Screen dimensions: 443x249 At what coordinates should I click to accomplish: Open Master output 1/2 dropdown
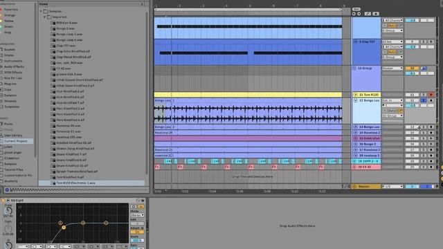coord(392,186)
